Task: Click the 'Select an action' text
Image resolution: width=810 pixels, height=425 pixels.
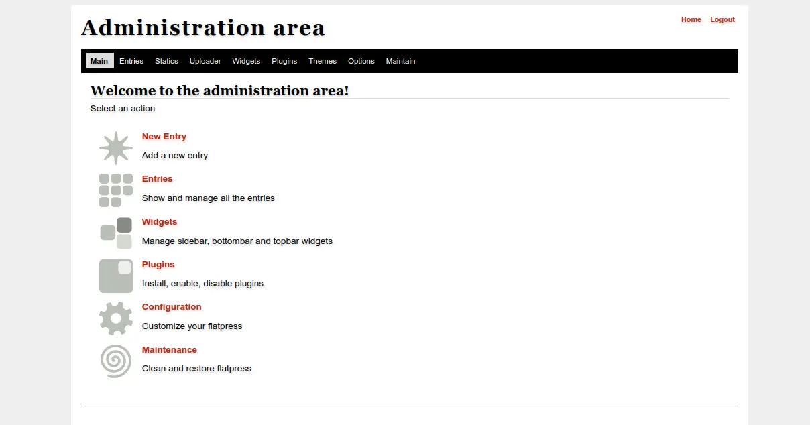Action: pos(123,109)
